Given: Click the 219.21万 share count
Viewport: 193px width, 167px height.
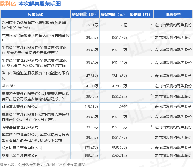Looking at the screenshot, I should tap(91, 107).
